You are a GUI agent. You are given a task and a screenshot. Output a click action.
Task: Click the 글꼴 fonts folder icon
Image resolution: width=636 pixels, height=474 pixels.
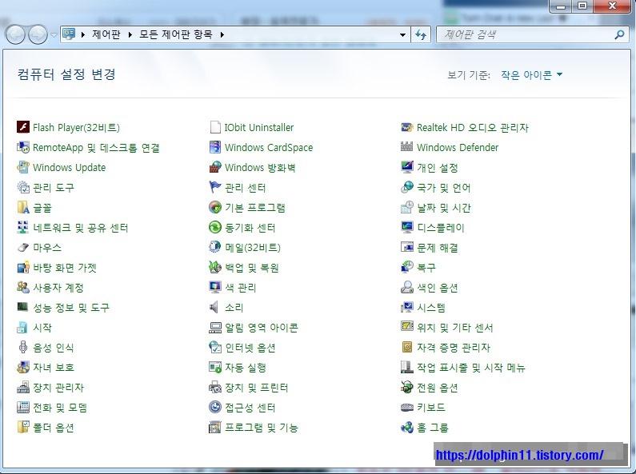pos(23,208)
